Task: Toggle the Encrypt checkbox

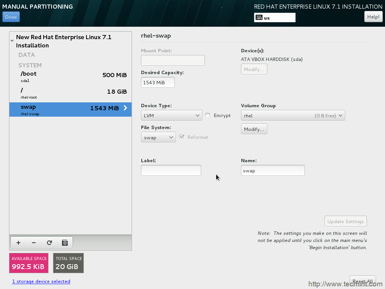Action: point(208,115)
